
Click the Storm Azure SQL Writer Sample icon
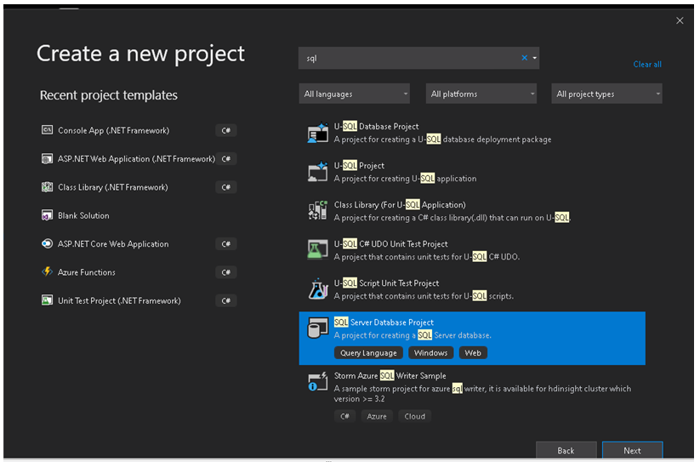click(x=318, y=382)
